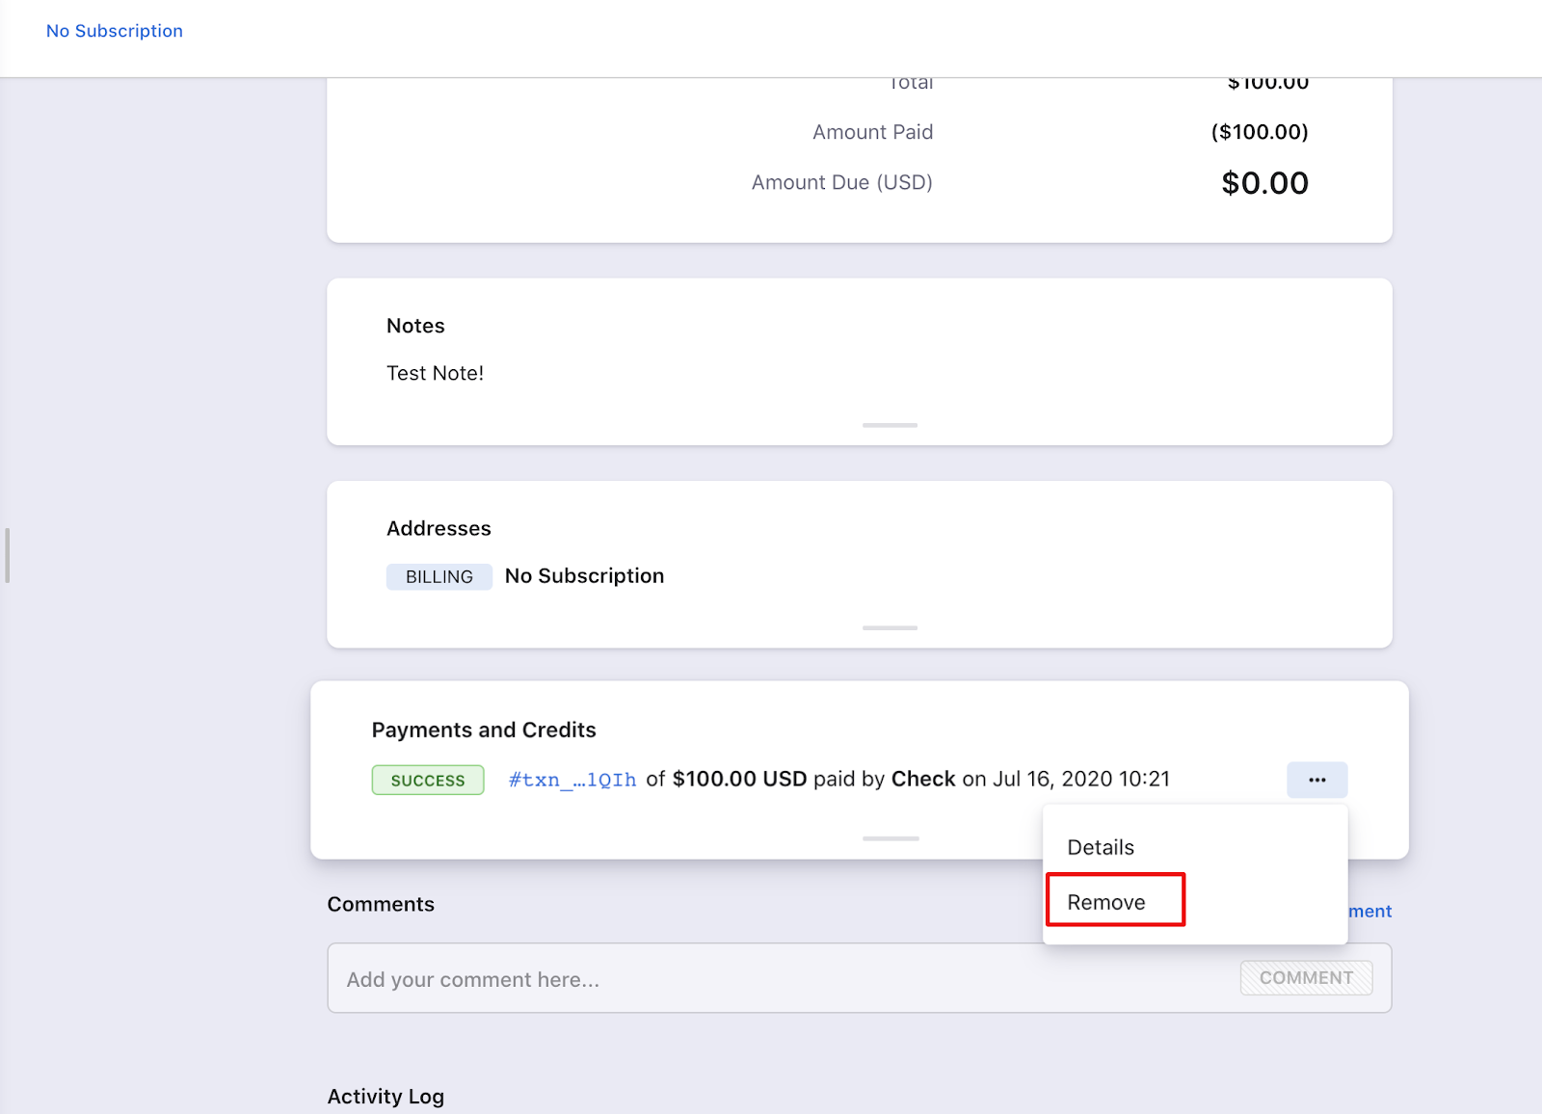Image resolution: width=1542 pixels, height=1114 pixels.
Task: Click the $0.00 amount due value
Action: point(1264,183)
